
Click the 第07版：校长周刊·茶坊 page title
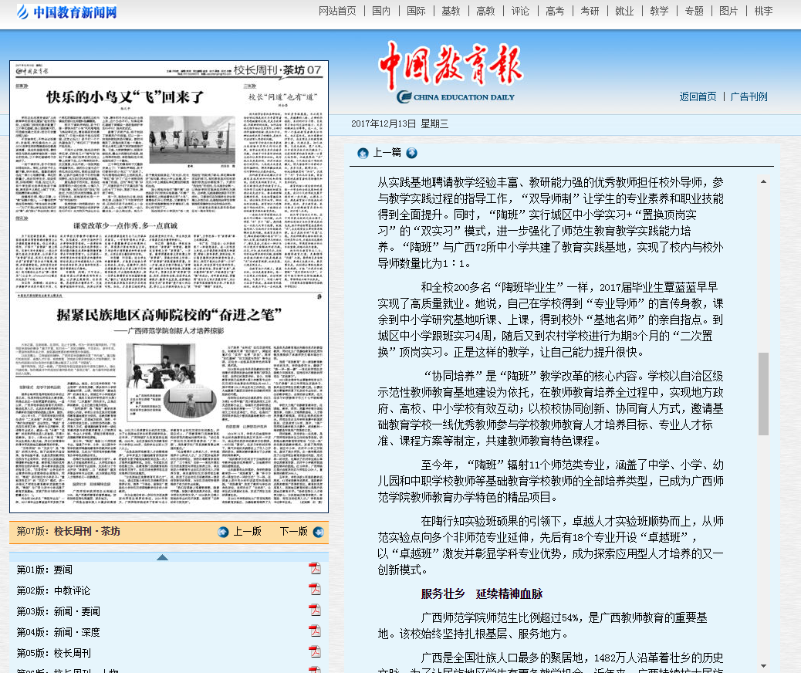pyautogui.click(x=68, y=532)
